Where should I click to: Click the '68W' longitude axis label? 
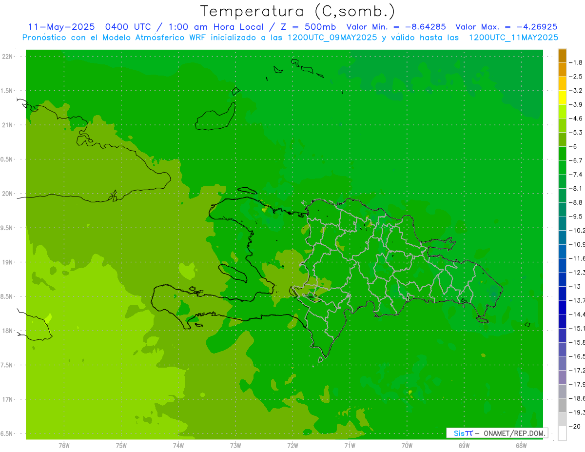521,445
